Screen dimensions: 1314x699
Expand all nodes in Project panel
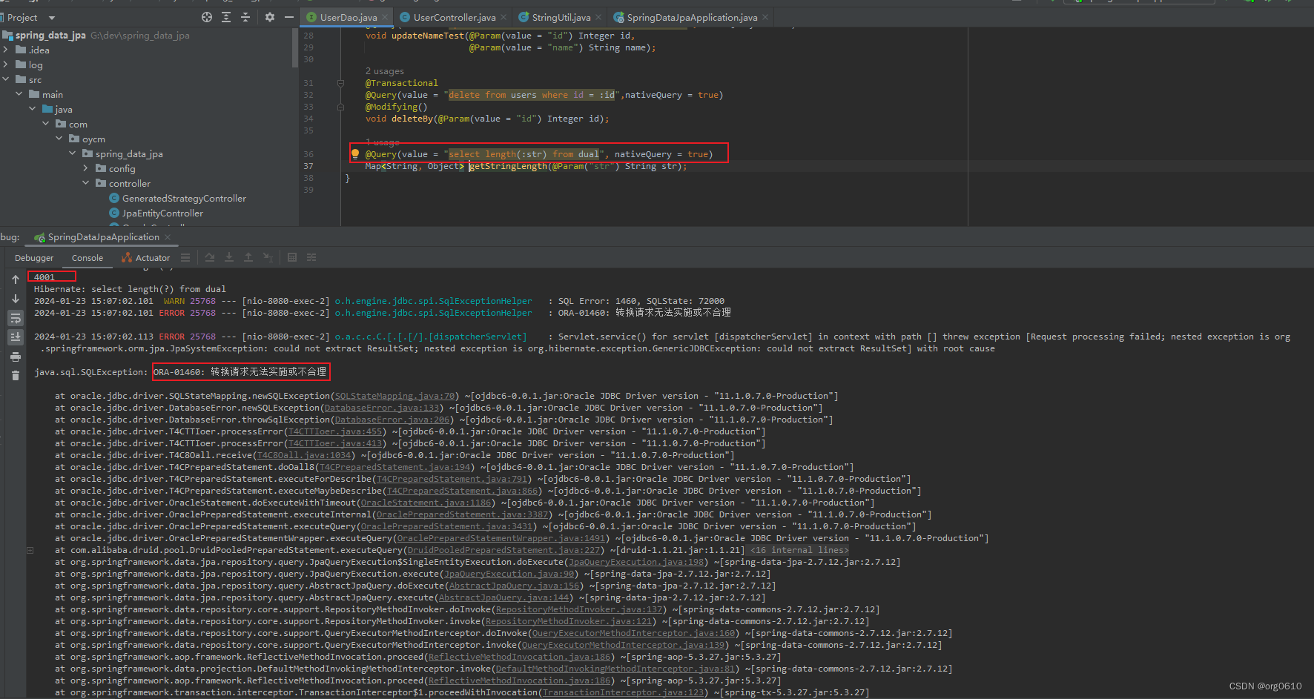pyautogui.click(x=226, y=17)
